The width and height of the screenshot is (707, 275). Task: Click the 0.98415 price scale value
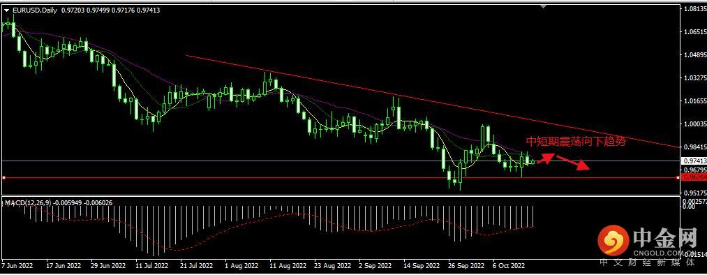(695, 147)
